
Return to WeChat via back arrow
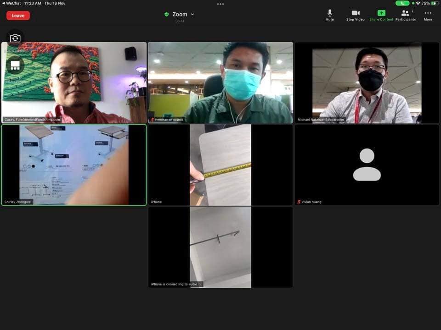4,3
